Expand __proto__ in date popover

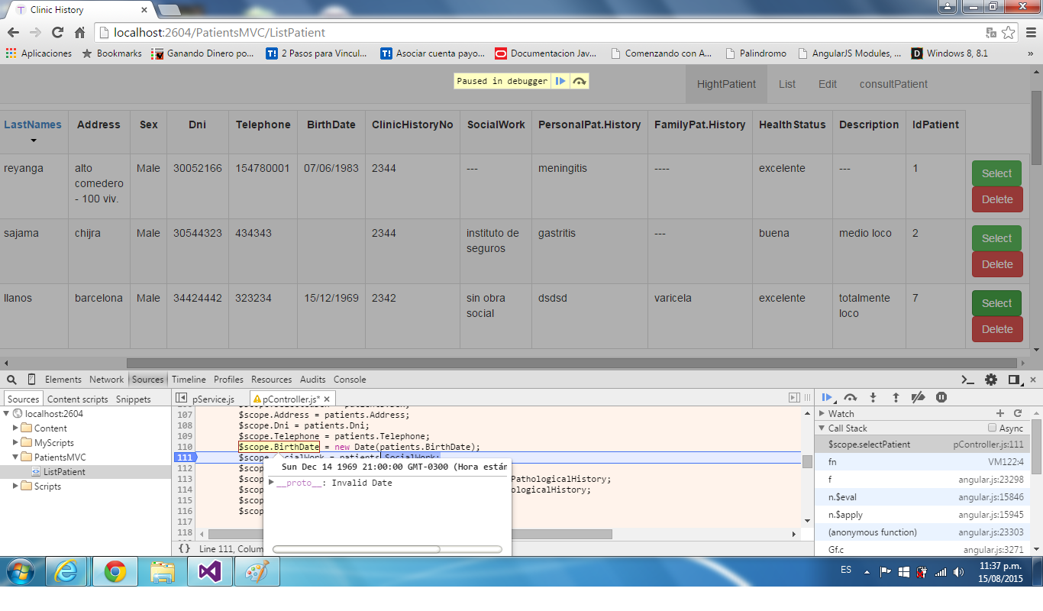point(272,483)
